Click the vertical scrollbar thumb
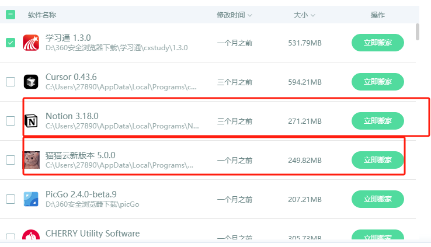 coord(418,32)
